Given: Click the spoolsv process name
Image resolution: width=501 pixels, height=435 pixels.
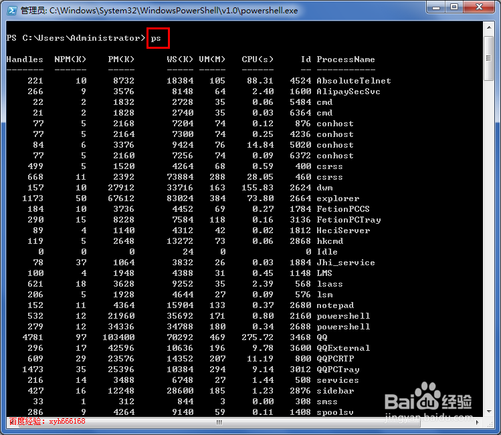Looking at the screenshot, I should tap(335, 412).
